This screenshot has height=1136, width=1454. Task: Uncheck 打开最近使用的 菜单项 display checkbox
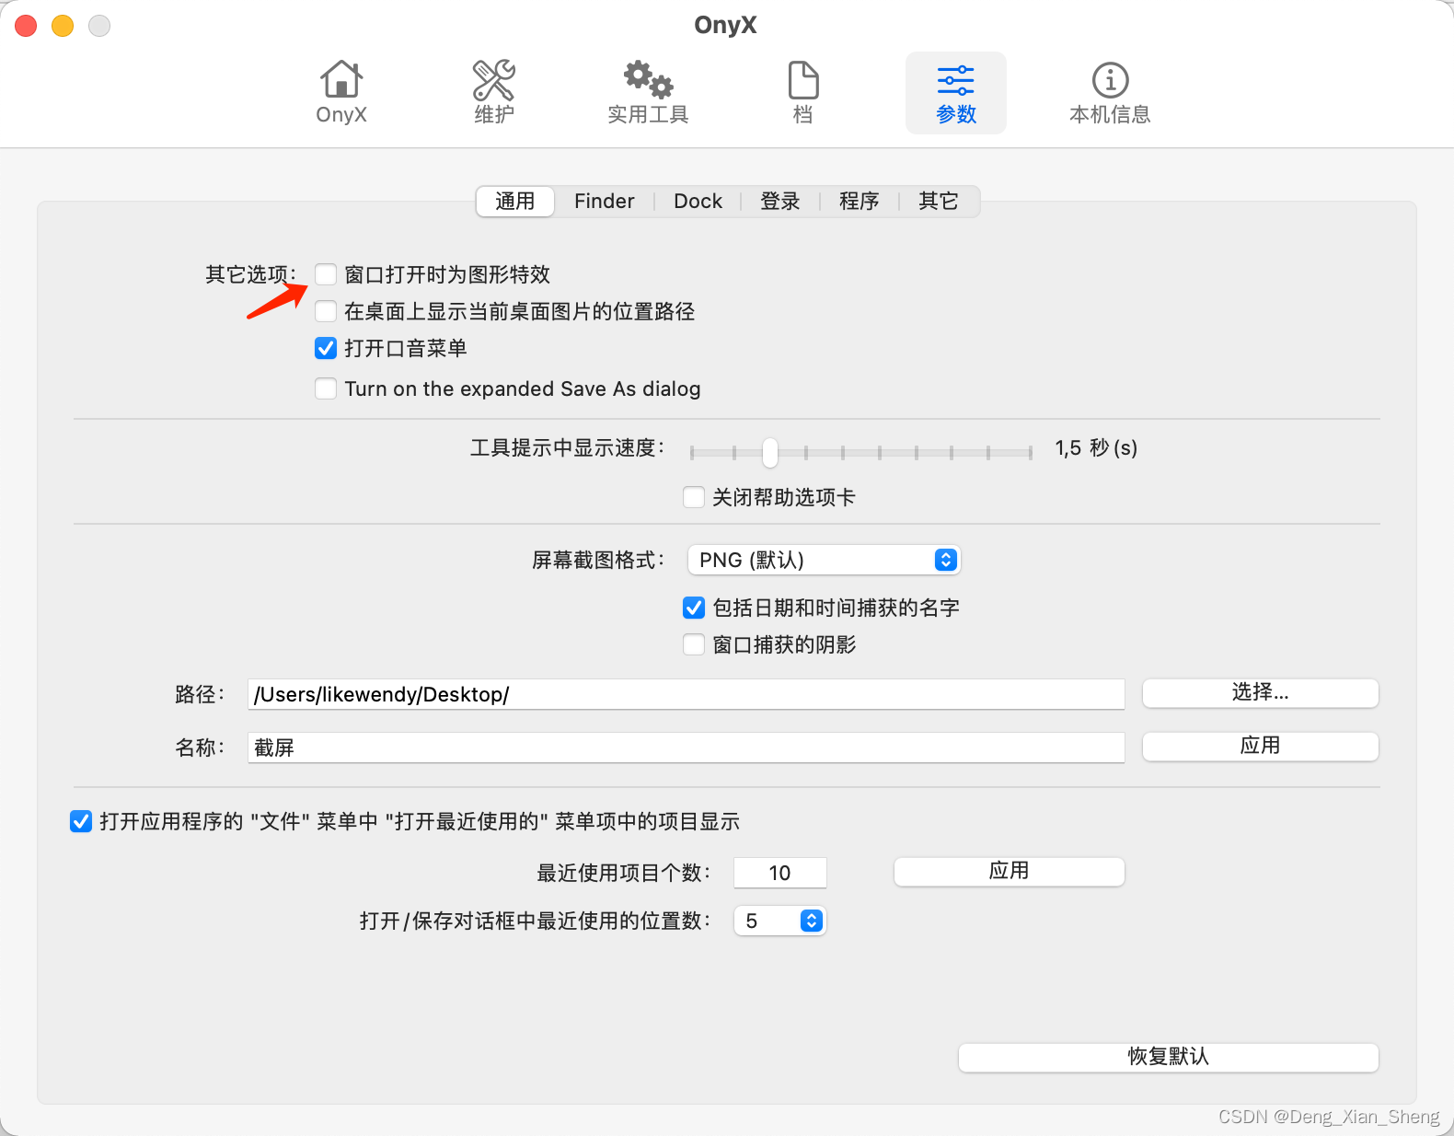81,821
